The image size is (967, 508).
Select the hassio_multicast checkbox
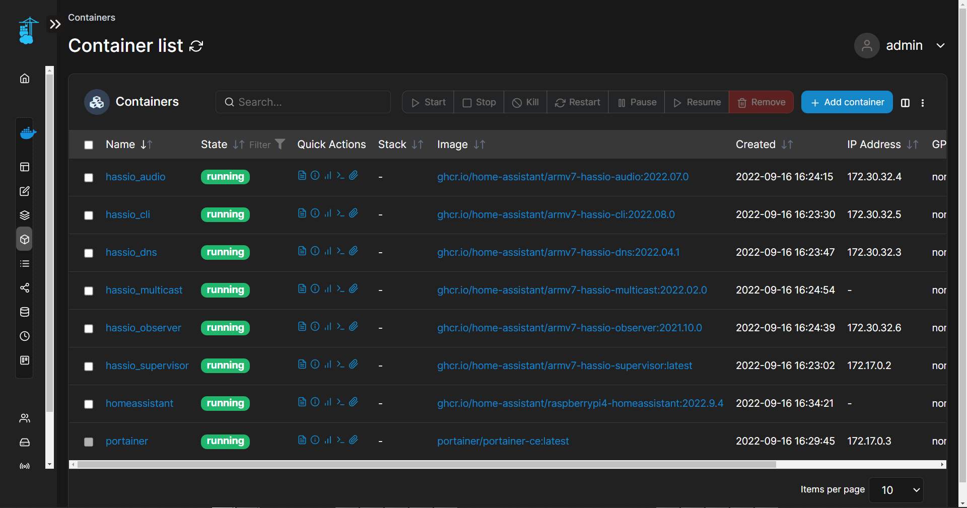tap(89, 291)
